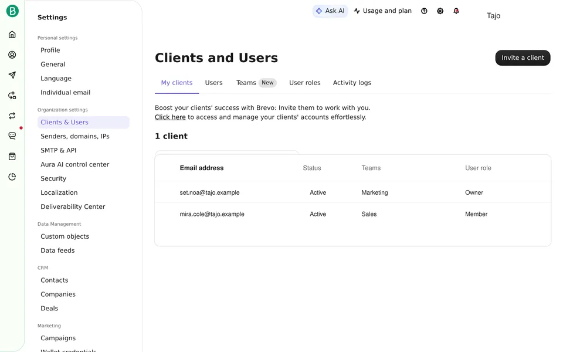Viewport: 563px width, 352px height.
Task: Open the Home icon in left rail
Action: click(12, 35)
